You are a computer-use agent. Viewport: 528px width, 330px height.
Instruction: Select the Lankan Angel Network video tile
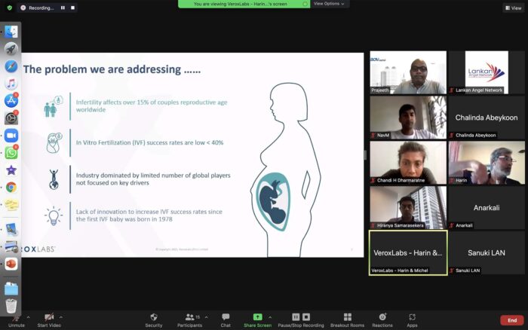tap(486, 72)
